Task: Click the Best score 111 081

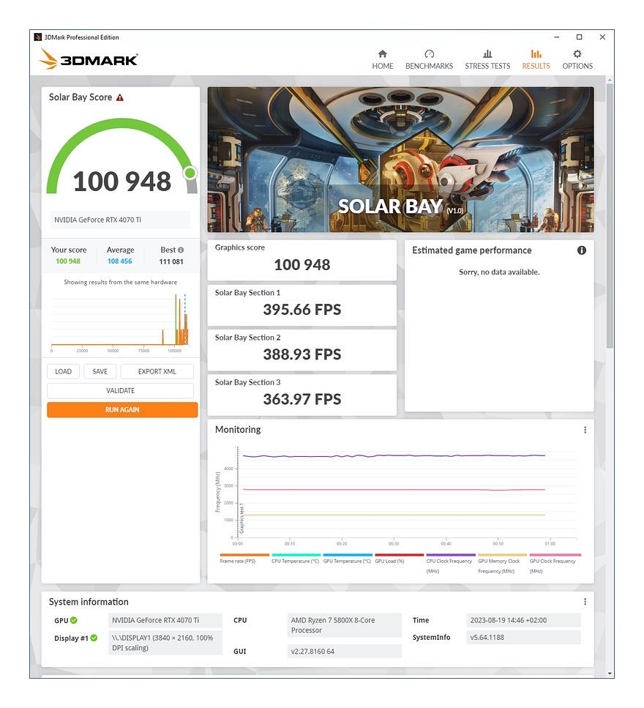Action: [171, 262]
